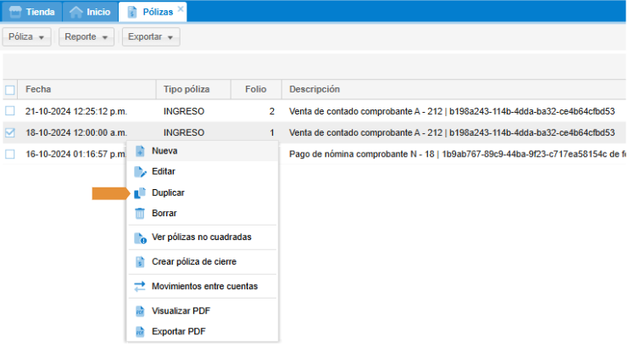The image size is (629, 363).
Task: Click the Crear póliza de cierre icon
Action: (141, 262)
